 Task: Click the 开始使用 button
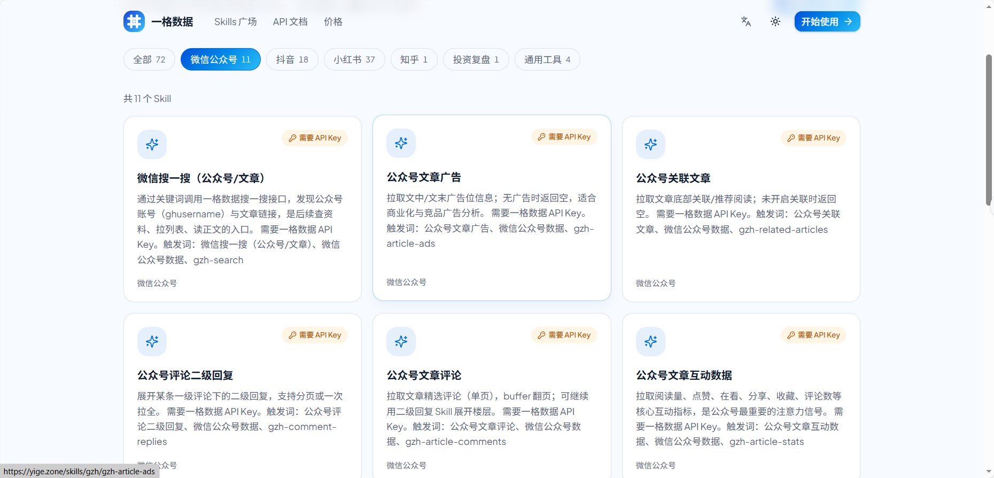(827, 21)
